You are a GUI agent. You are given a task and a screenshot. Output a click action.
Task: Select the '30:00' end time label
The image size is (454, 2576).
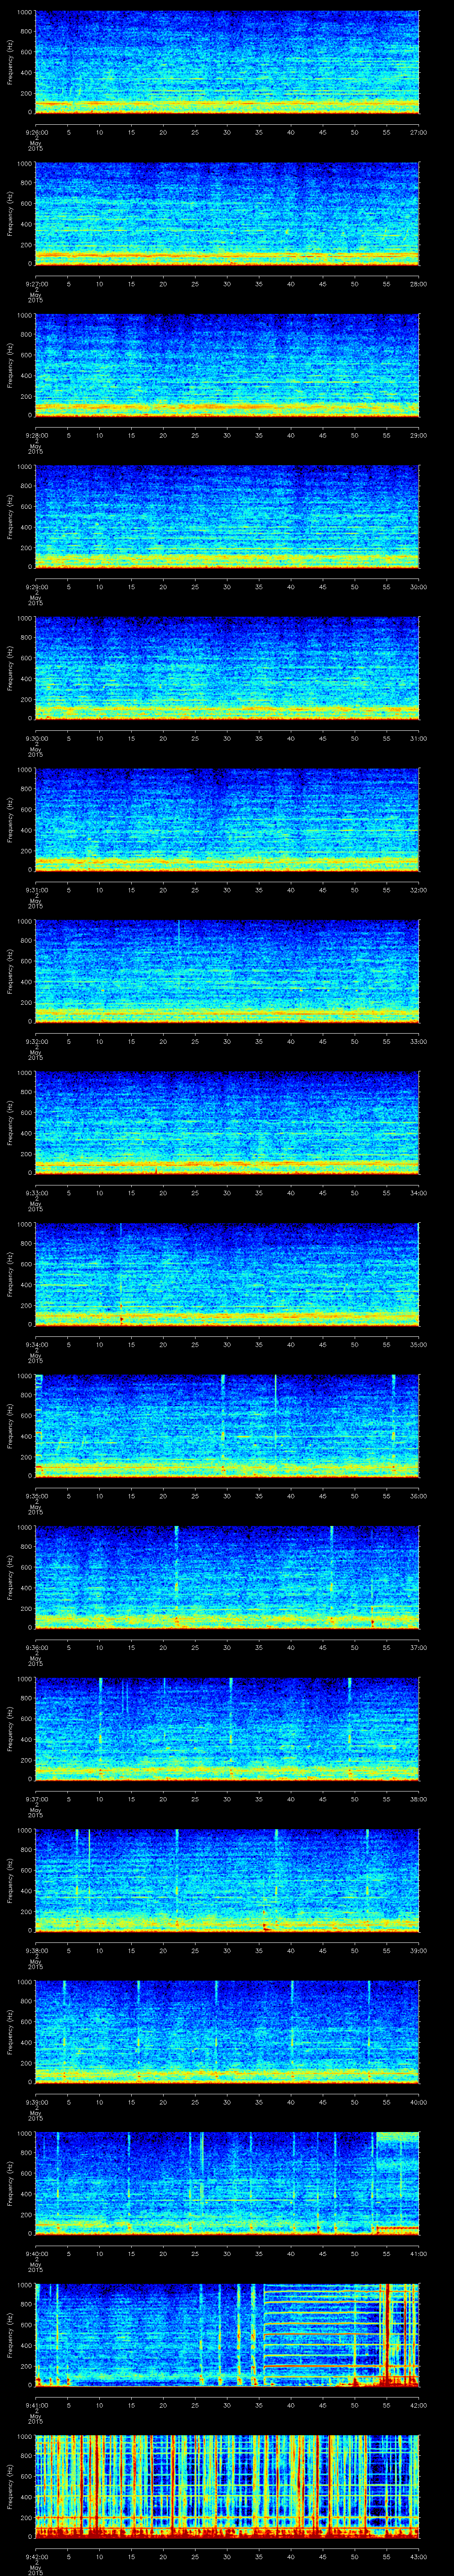click(x=418, y=587)
